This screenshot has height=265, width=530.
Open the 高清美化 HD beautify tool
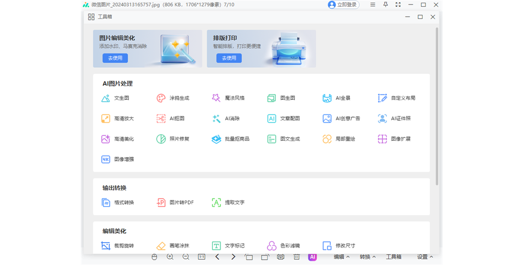coord(117,139)
